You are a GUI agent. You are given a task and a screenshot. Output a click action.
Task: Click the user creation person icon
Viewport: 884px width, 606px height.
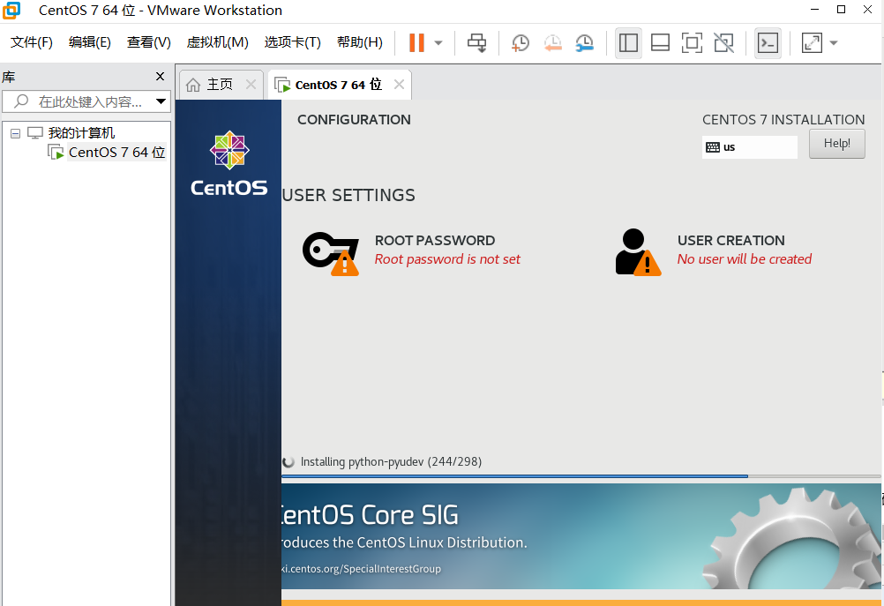tap(638, 252)
